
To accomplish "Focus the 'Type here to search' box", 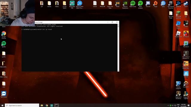I will [x=22, y=105].
